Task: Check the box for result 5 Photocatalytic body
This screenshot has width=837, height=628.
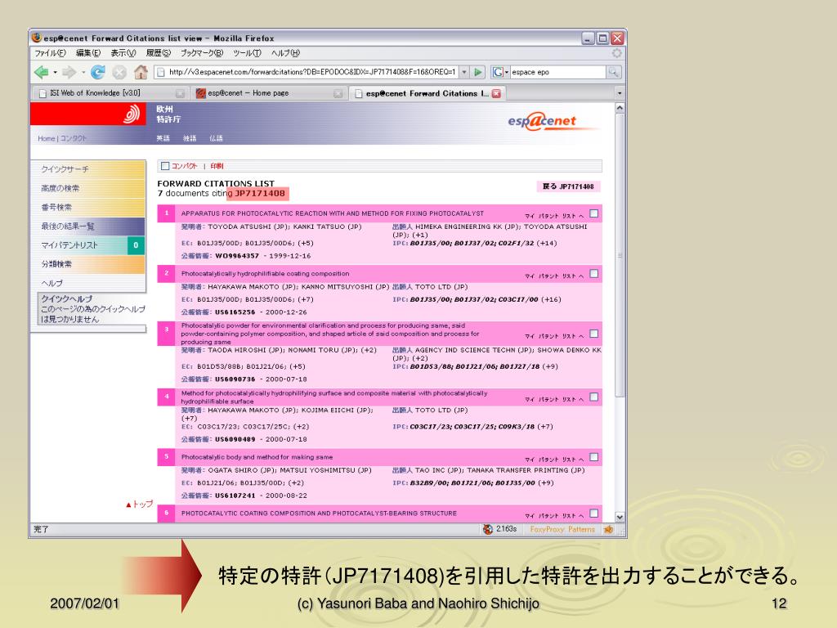Action: point(593,457)
